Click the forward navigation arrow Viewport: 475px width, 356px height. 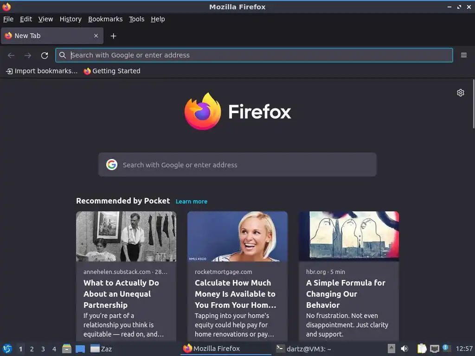click(x=28, y=56)
